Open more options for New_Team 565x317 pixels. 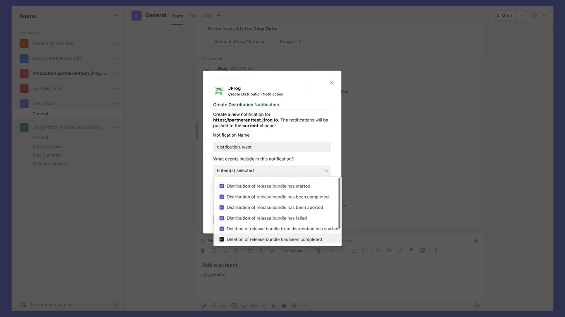[x=116, y=104]
